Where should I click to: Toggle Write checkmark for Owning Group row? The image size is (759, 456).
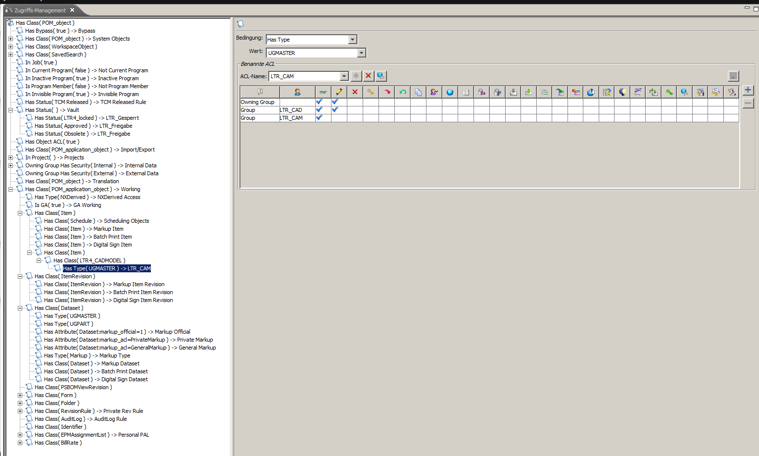pyautogui.click(x=335, y=102)
